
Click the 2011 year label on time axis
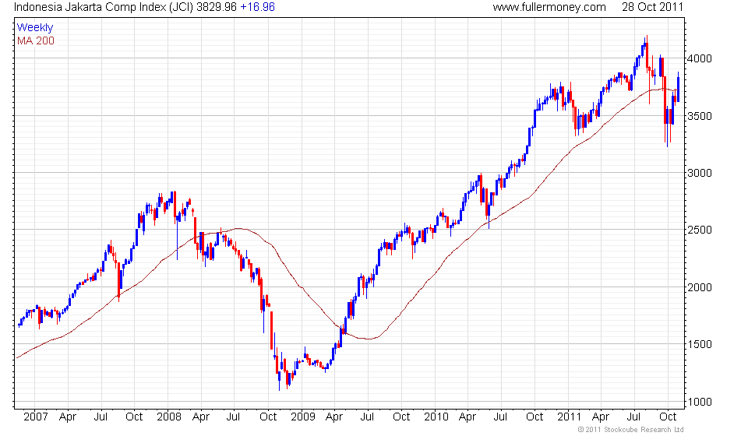click(x=569, y=417)
